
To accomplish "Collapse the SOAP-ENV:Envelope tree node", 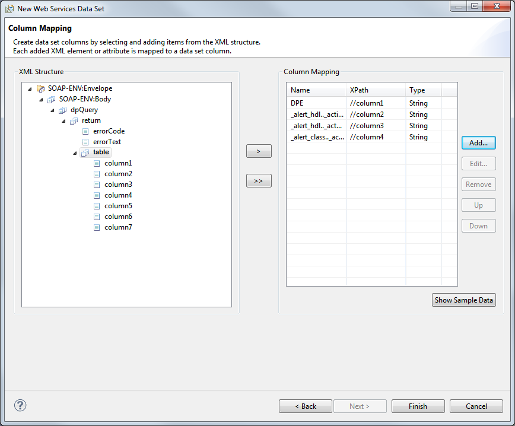I will [30, 89].
